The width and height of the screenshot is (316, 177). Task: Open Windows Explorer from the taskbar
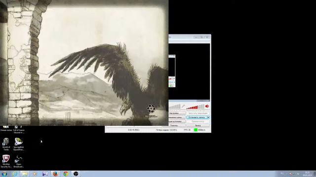(x=25, y=174)
